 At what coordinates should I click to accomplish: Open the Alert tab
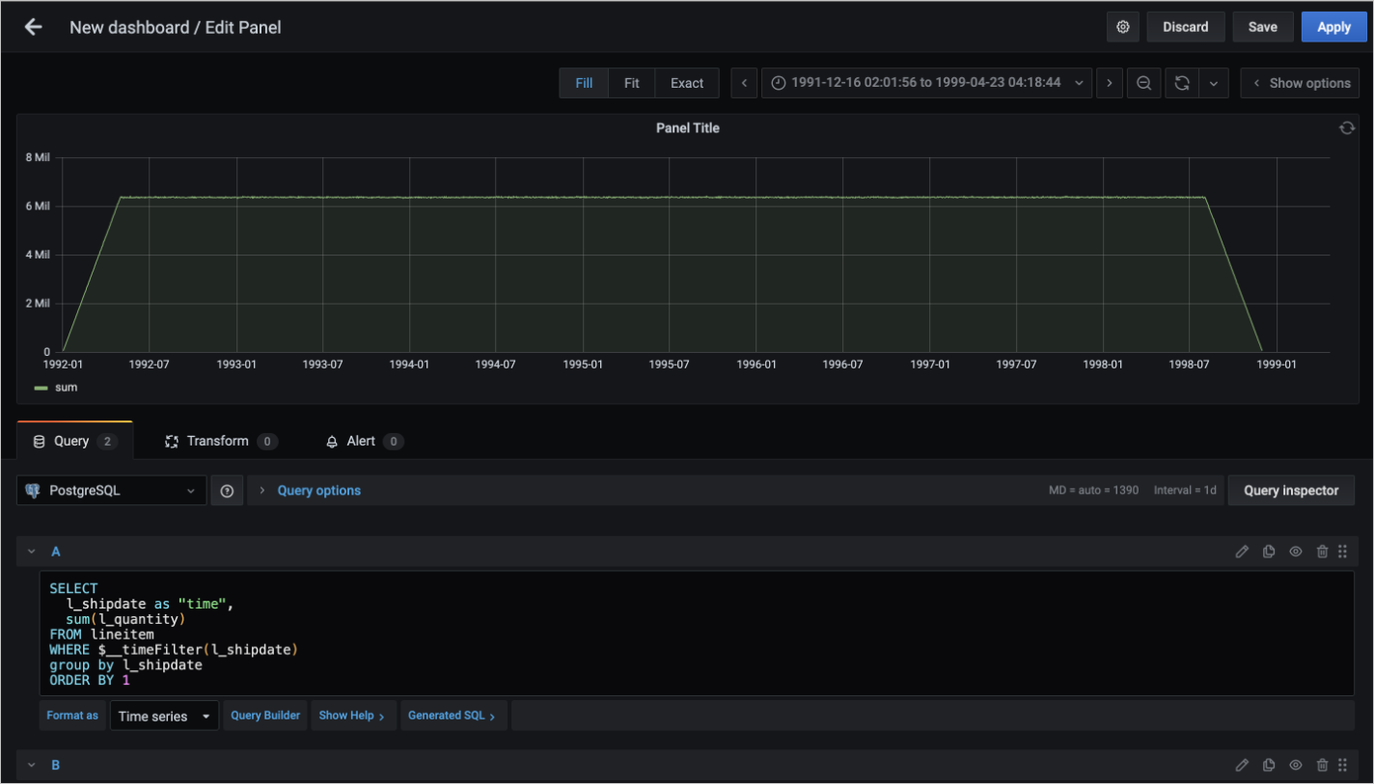point(361,441)
